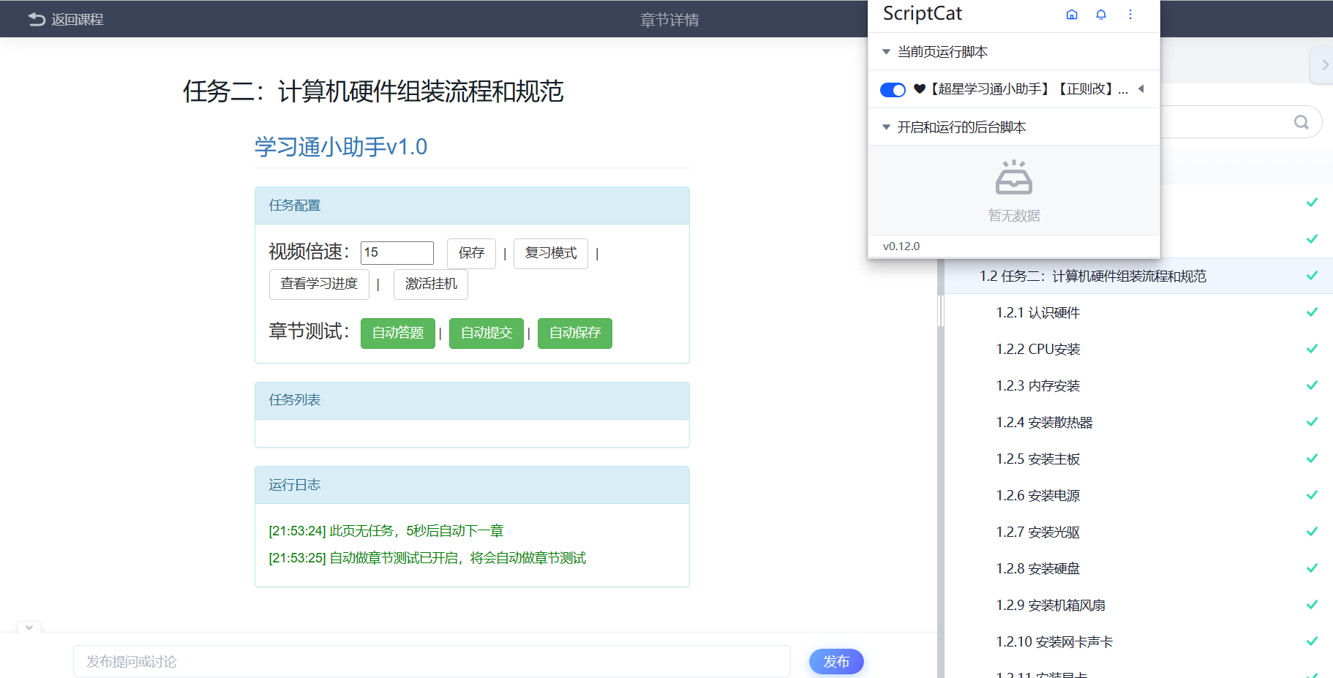Open ScriptCat home icon
The image size is (1333, 678).
(1072, 15)
